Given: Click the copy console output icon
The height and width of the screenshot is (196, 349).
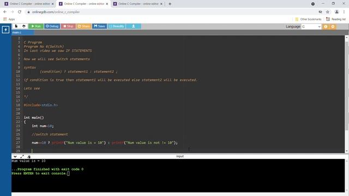Looking at the screenshot, I should (x=29, y=156).
